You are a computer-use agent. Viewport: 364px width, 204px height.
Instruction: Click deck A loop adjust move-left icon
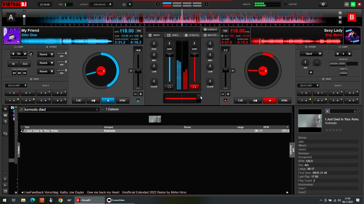coord(14,73)
